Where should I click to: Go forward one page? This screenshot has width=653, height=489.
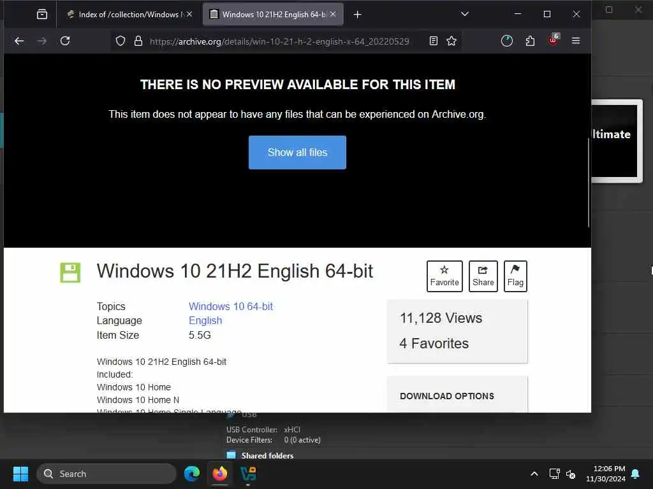pyautogui.click(x=41, y=41)
